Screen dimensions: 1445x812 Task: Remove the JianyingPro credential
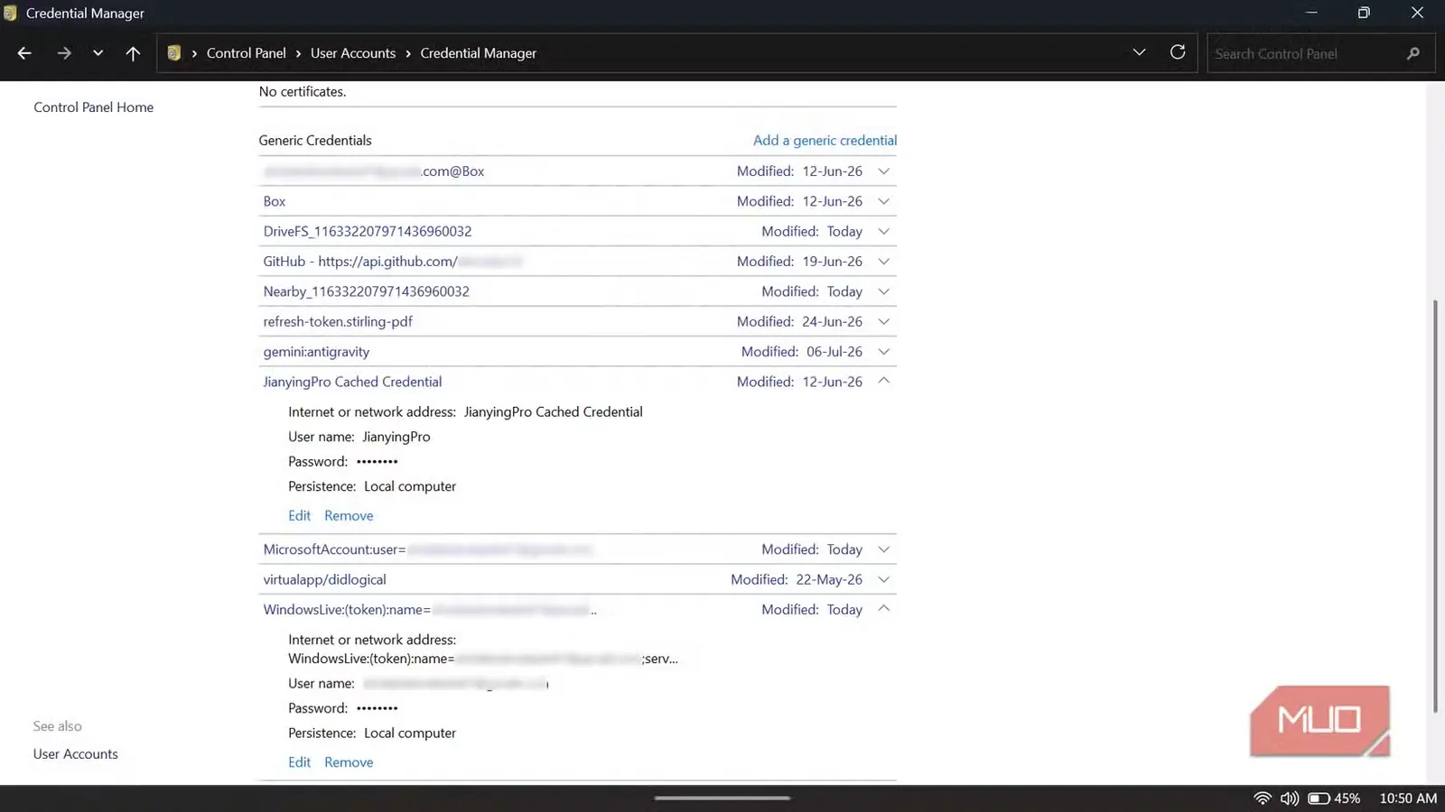coord(349,515)
